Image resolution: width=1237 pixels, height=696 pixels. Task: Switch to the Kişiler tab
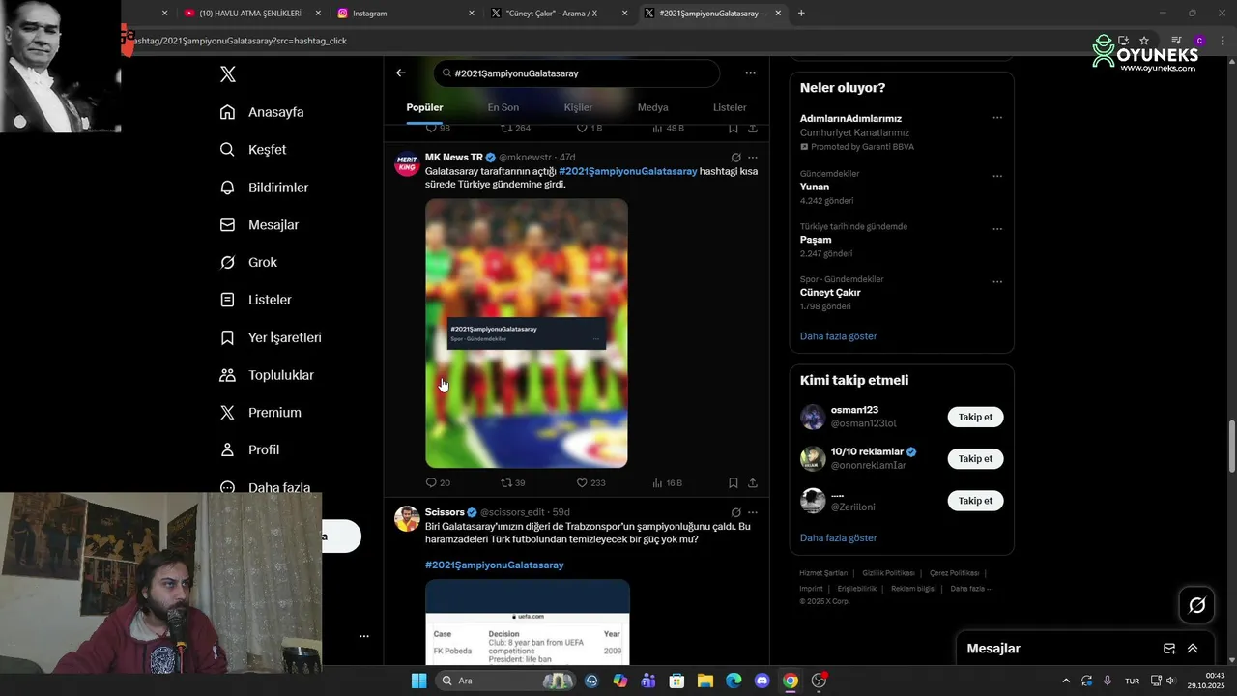click(578, 107)
